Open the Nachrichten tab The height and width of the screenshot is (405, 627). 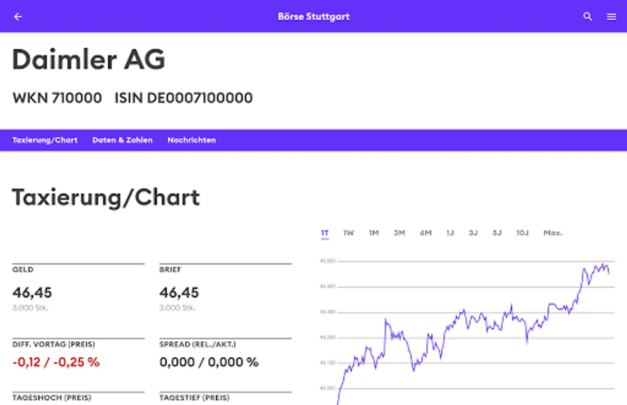[x=191, y=140]
